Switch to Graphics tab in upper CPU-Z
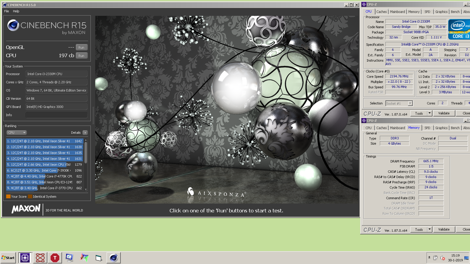Viewport: 470px width, 264px height. point(441,12)
